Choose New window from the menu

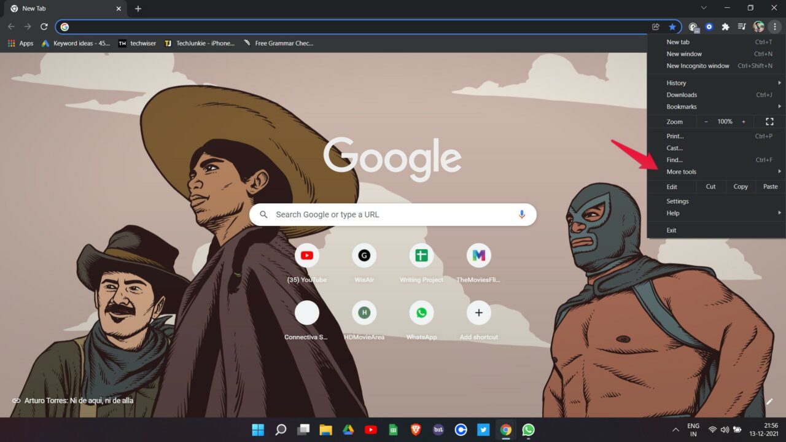click(x=716, y=54)
